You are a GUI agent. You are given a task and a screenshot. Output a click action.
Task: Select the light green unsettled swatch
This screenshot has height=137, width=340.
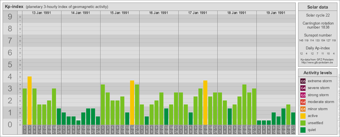[303, 123]
